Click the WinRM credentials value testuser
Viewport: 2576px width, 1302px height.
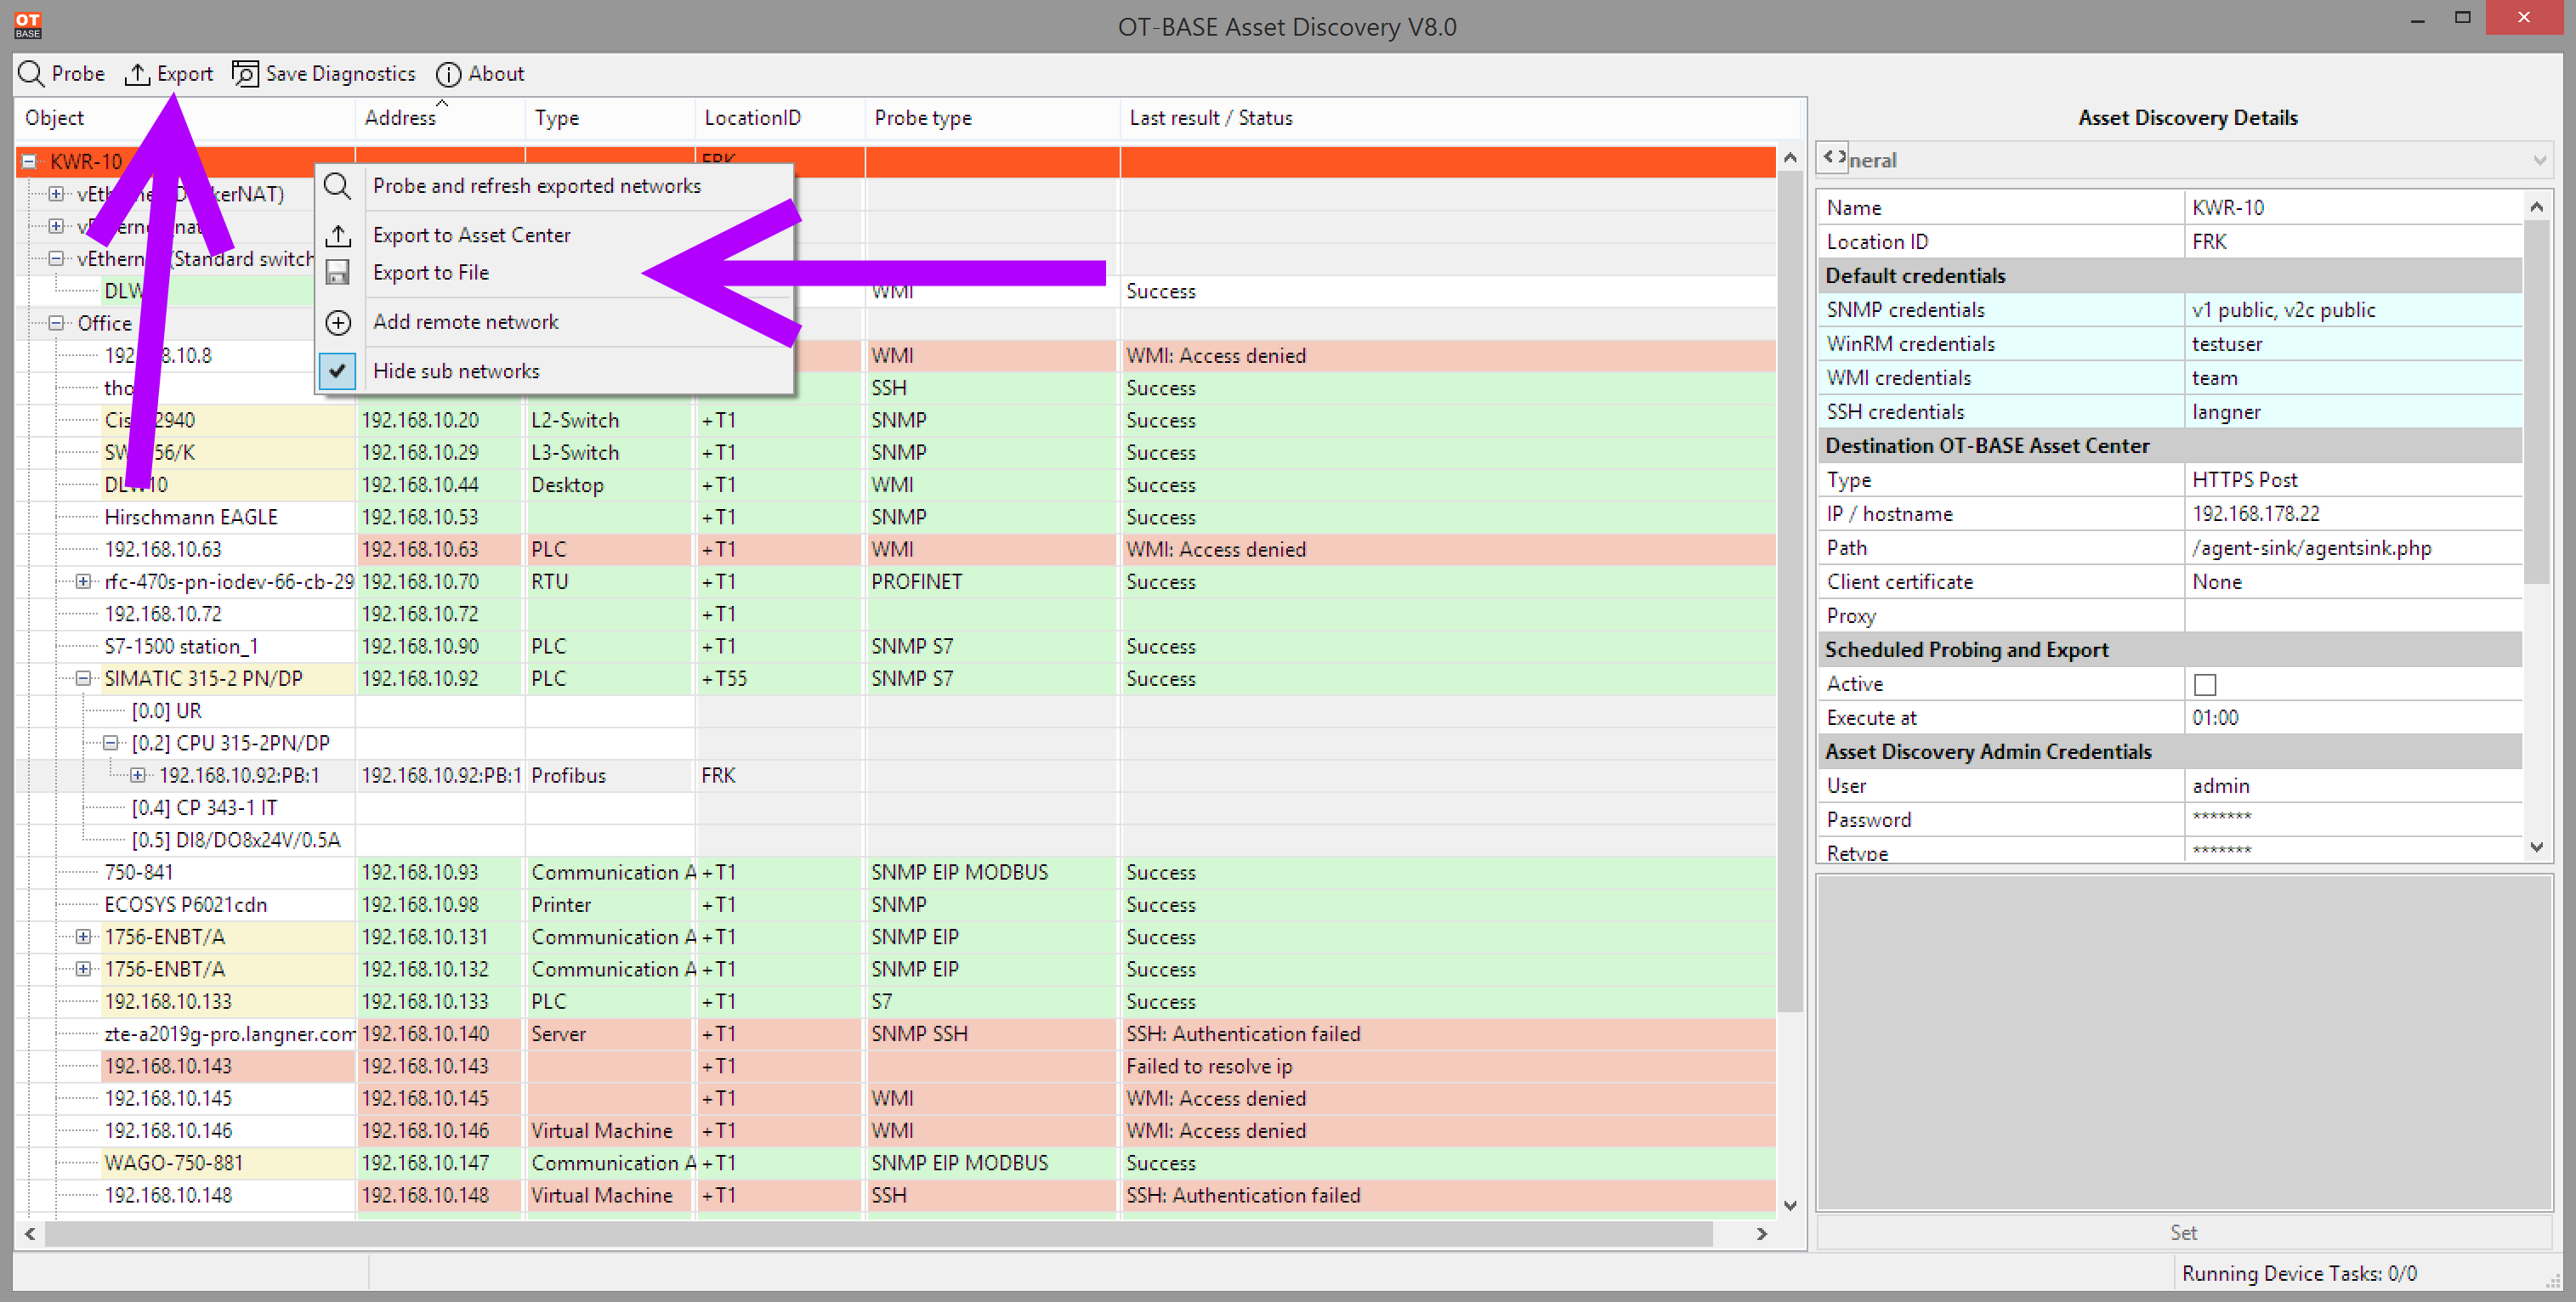point(2353,344)
